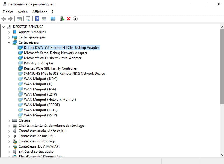Click the Contrôleurs de stockage icon

coord(15,141)
